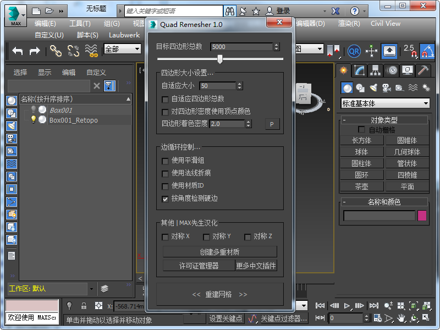The height and width of the screenshot is (330, 440).
Task: Enable 对称 X symmetry checkbox
Action: click(165, 237)
